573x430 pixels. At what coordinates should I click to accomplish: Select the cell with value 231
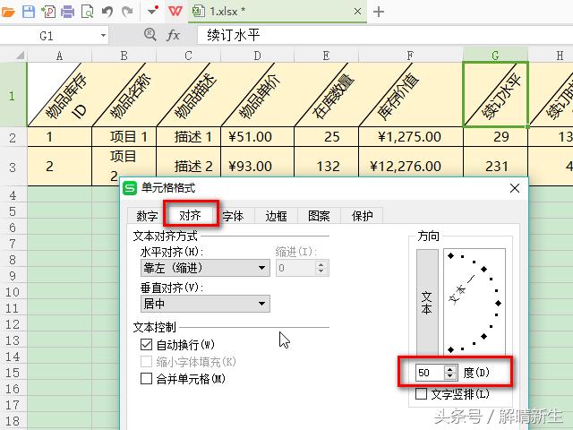[x=495, y=166]
